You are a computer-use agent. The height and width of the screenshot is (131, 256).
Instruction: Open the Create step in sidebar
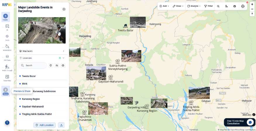coord(6,17)
